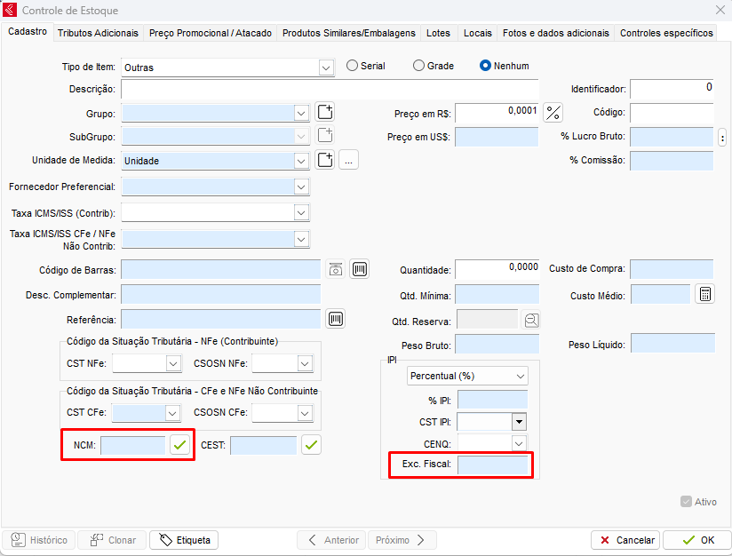
Task: Click the add Unidade de Medida icon
Action: click(325, 160)
